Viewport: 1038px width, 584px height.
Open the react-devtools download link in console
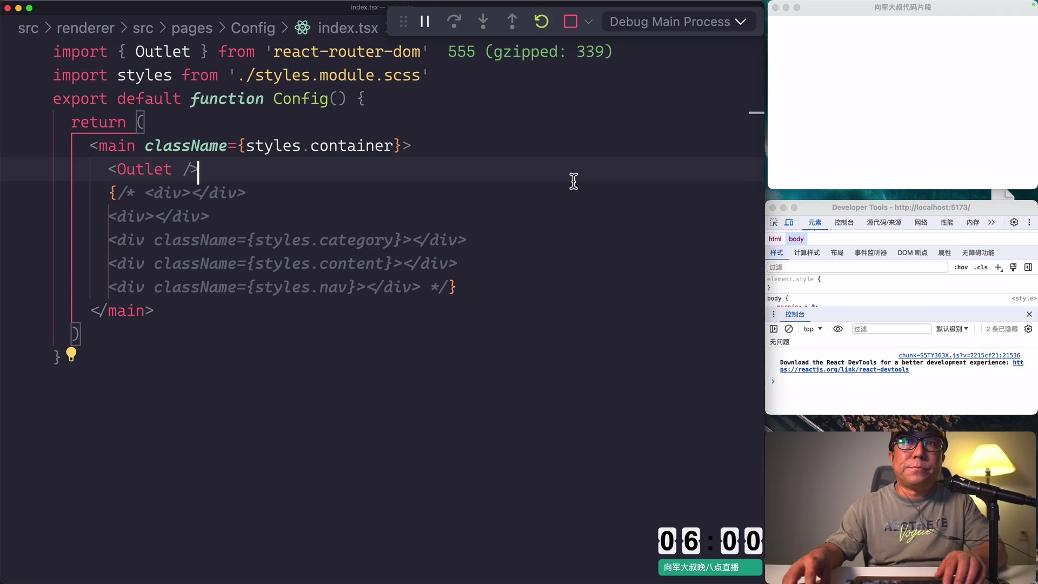pyautogui.click(x=845, y=370)
